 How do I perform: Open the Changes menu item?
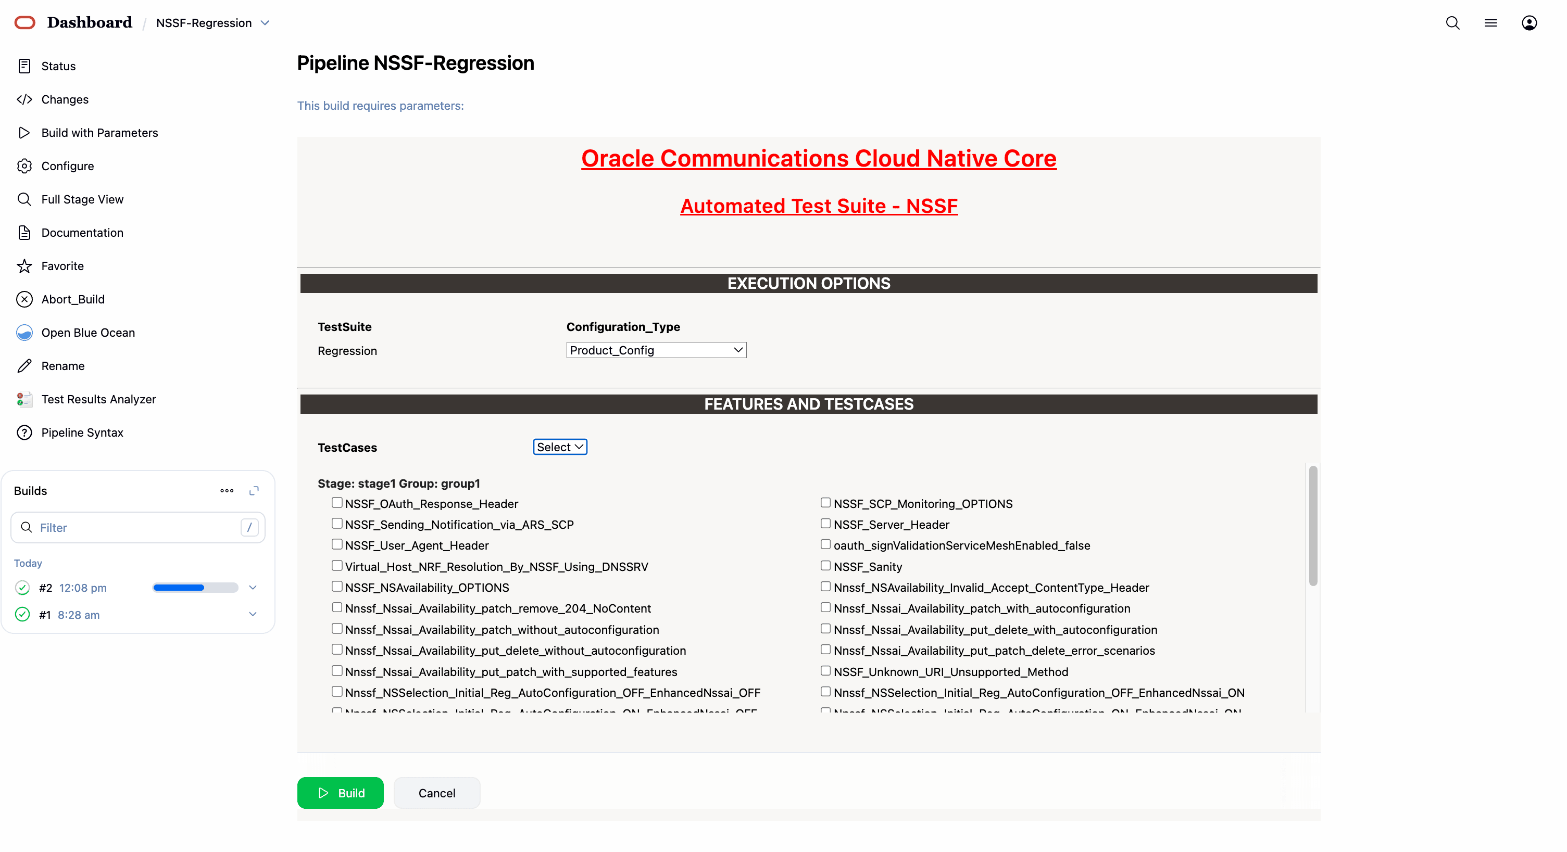65,99
